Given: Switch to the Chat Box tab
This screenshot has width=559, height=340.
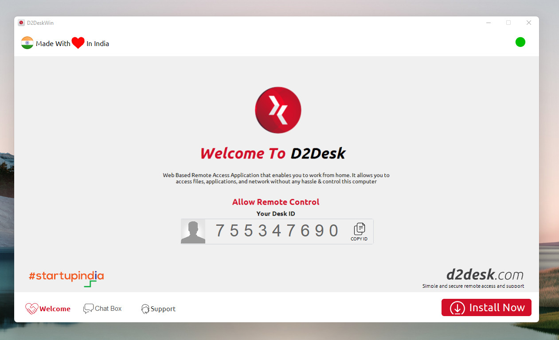Looking at the screenshot, I should (102, 309).
